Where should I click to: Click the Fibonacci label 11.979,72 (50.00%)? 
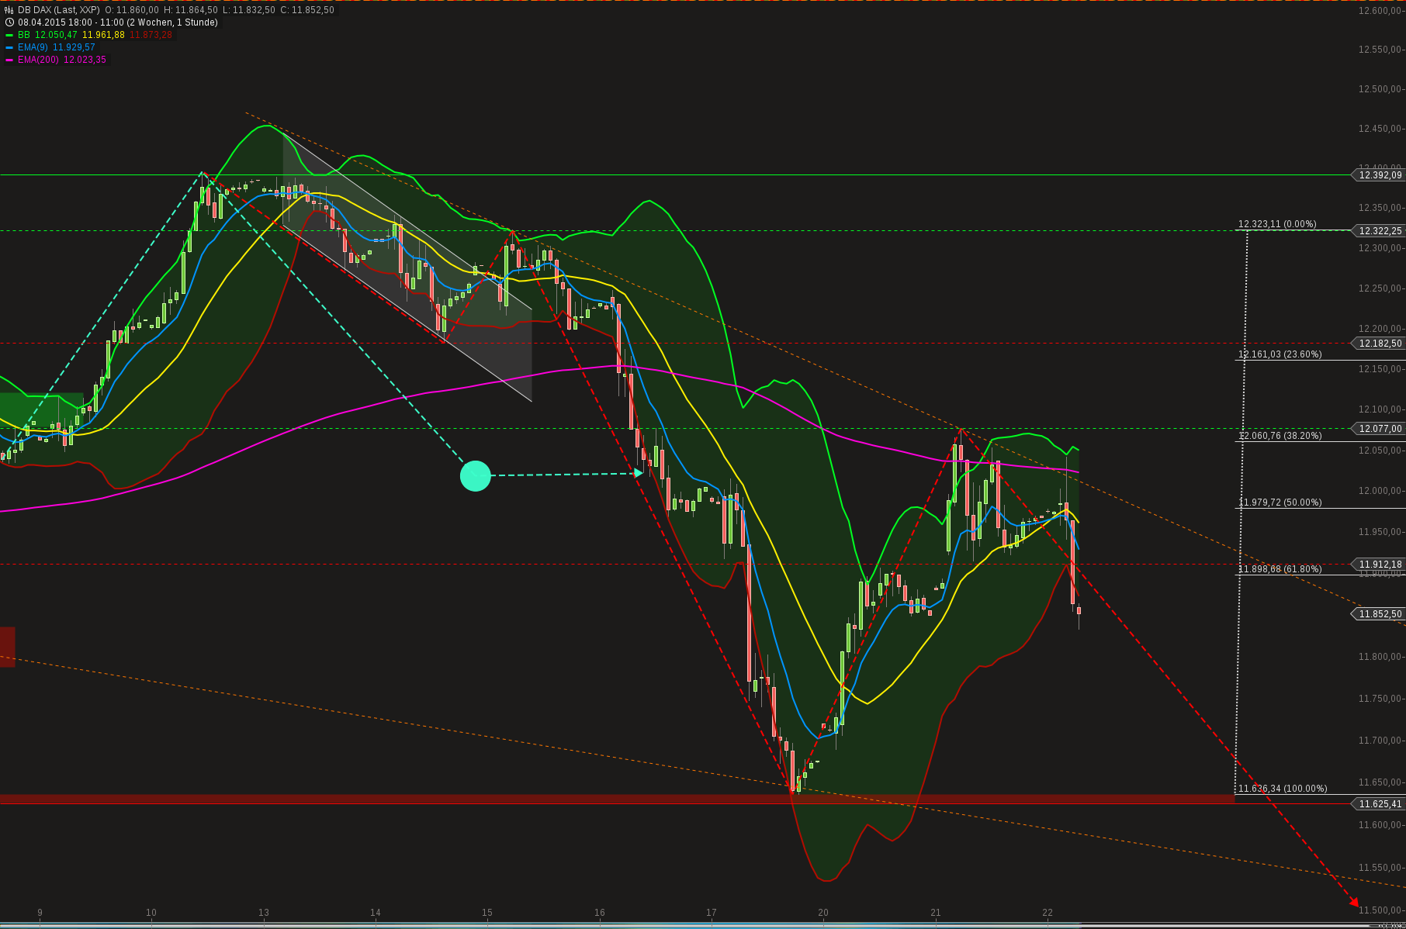[1280, 502]
